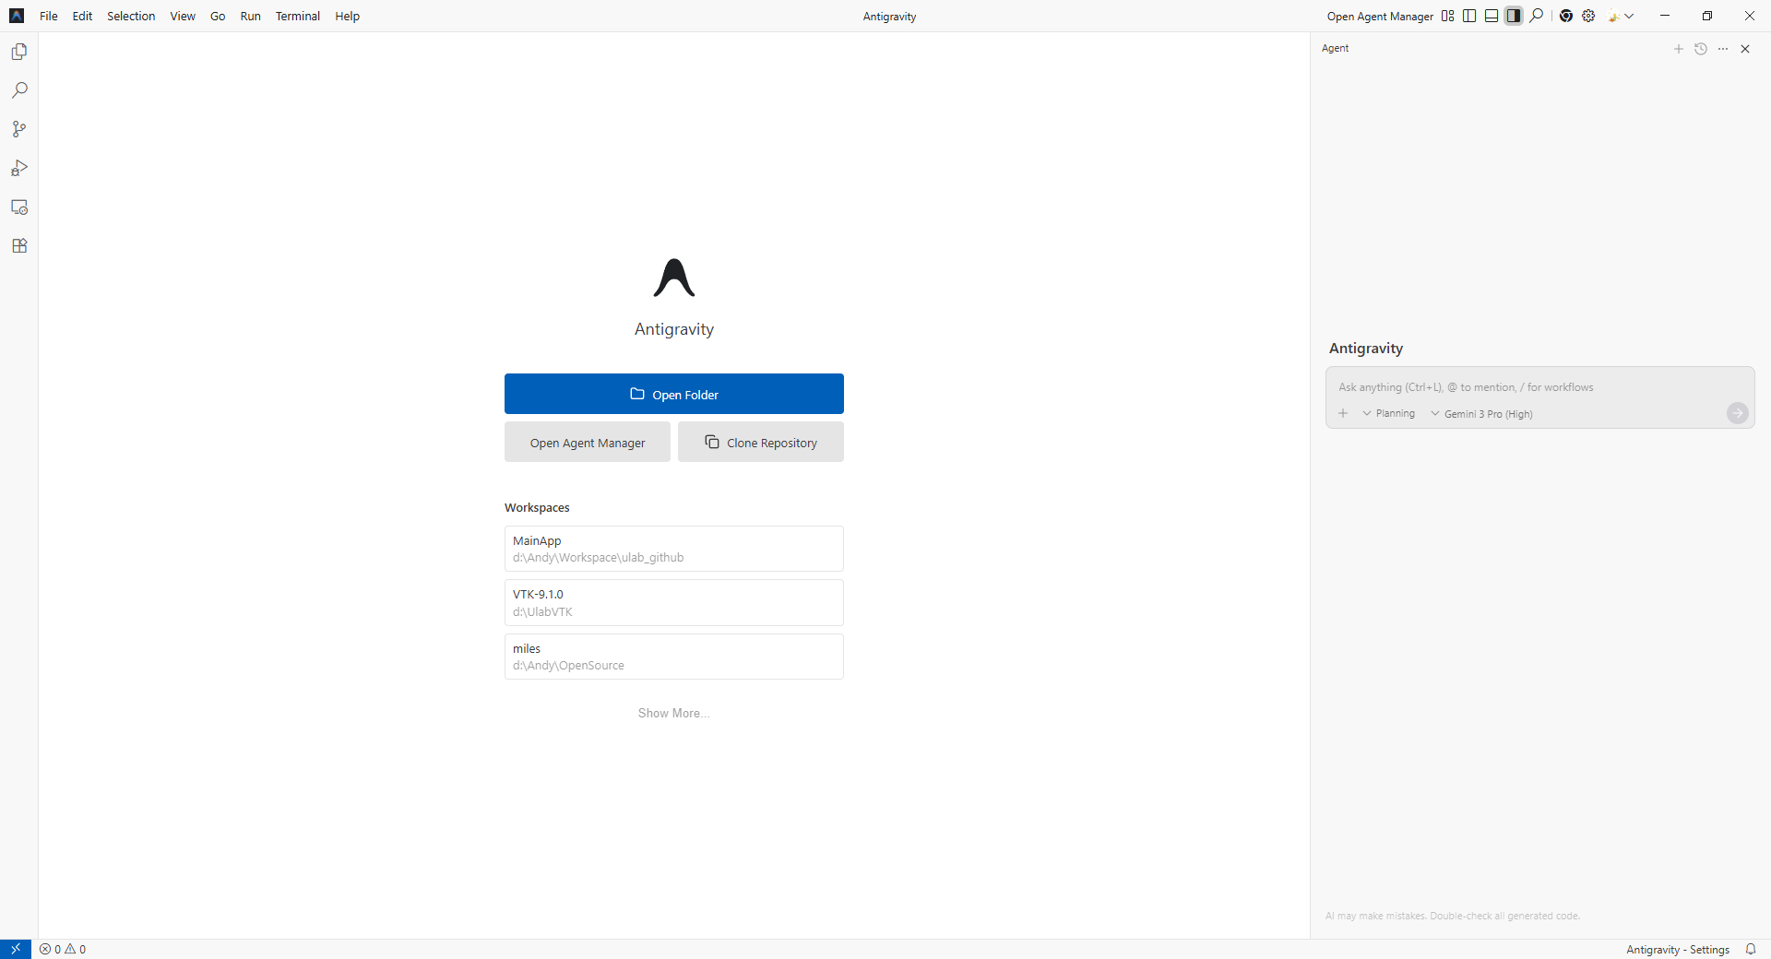Toggle the Agent secondary side bar button
The height and width of the screenshot is (959, 1771).
[x=1514, y=16]
